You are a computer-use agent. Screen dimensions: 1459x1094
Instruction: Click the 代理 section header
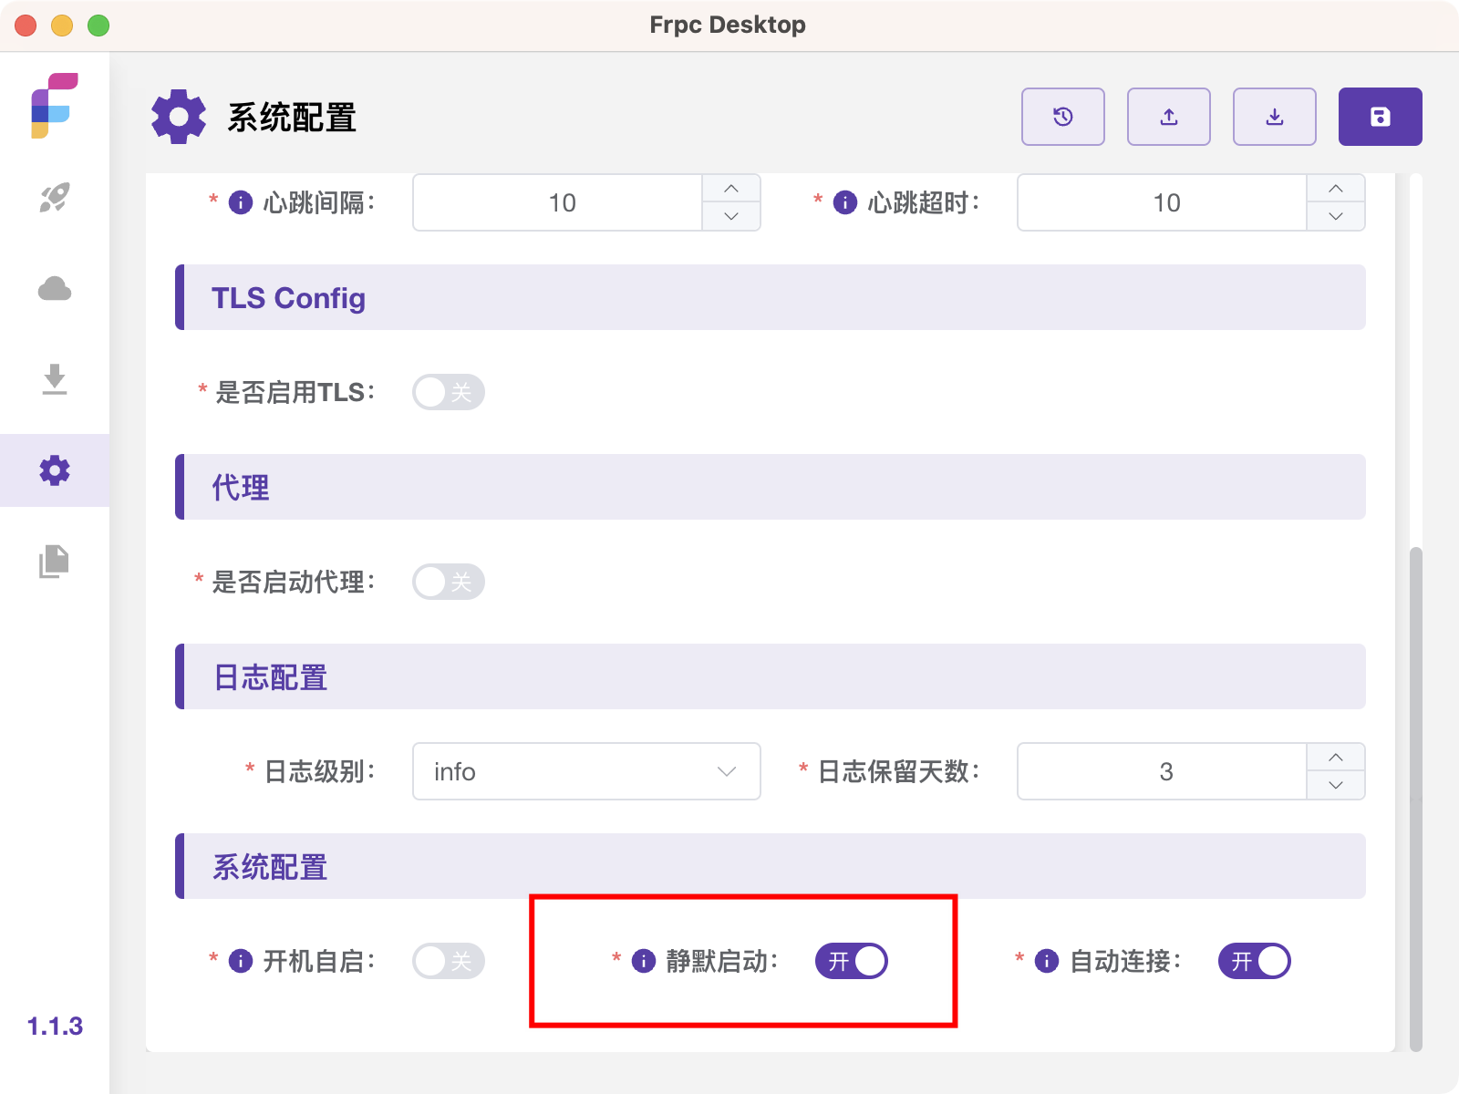(x=771, y=487)
